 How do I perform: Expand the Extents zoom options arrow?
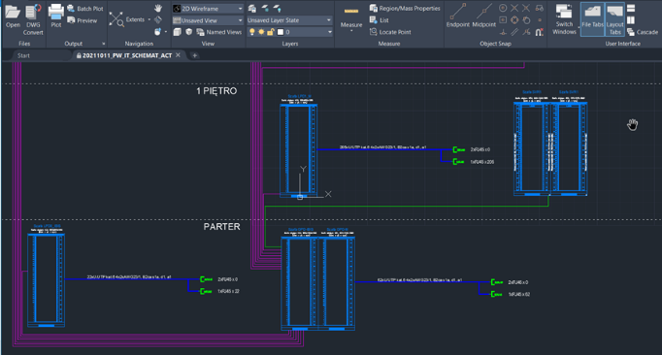[x=149, y=19]
